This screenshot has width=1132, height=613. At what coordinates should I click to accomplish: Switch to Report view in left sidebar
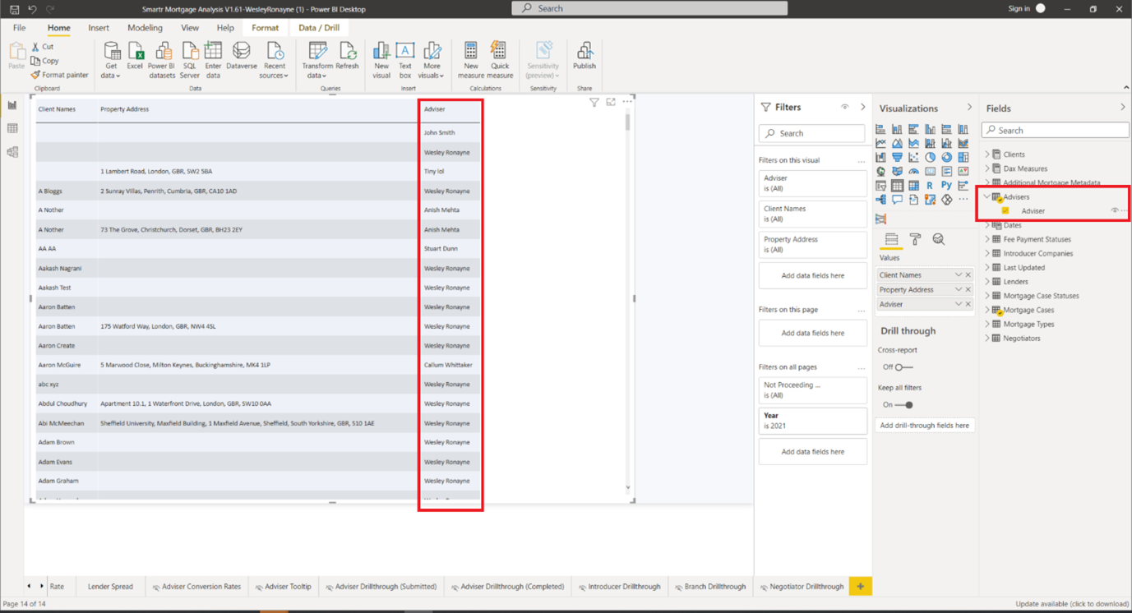(x=12, y=105)
